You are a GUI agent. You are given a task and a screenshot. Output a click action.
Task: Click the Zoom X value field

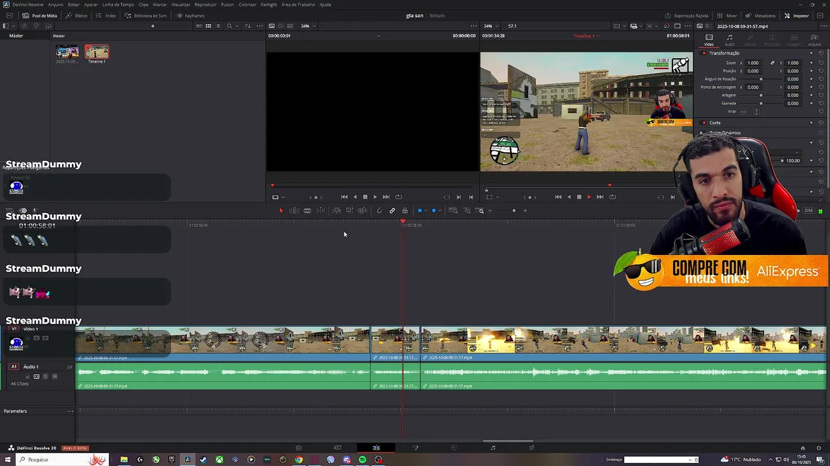(x=753, y=63)
